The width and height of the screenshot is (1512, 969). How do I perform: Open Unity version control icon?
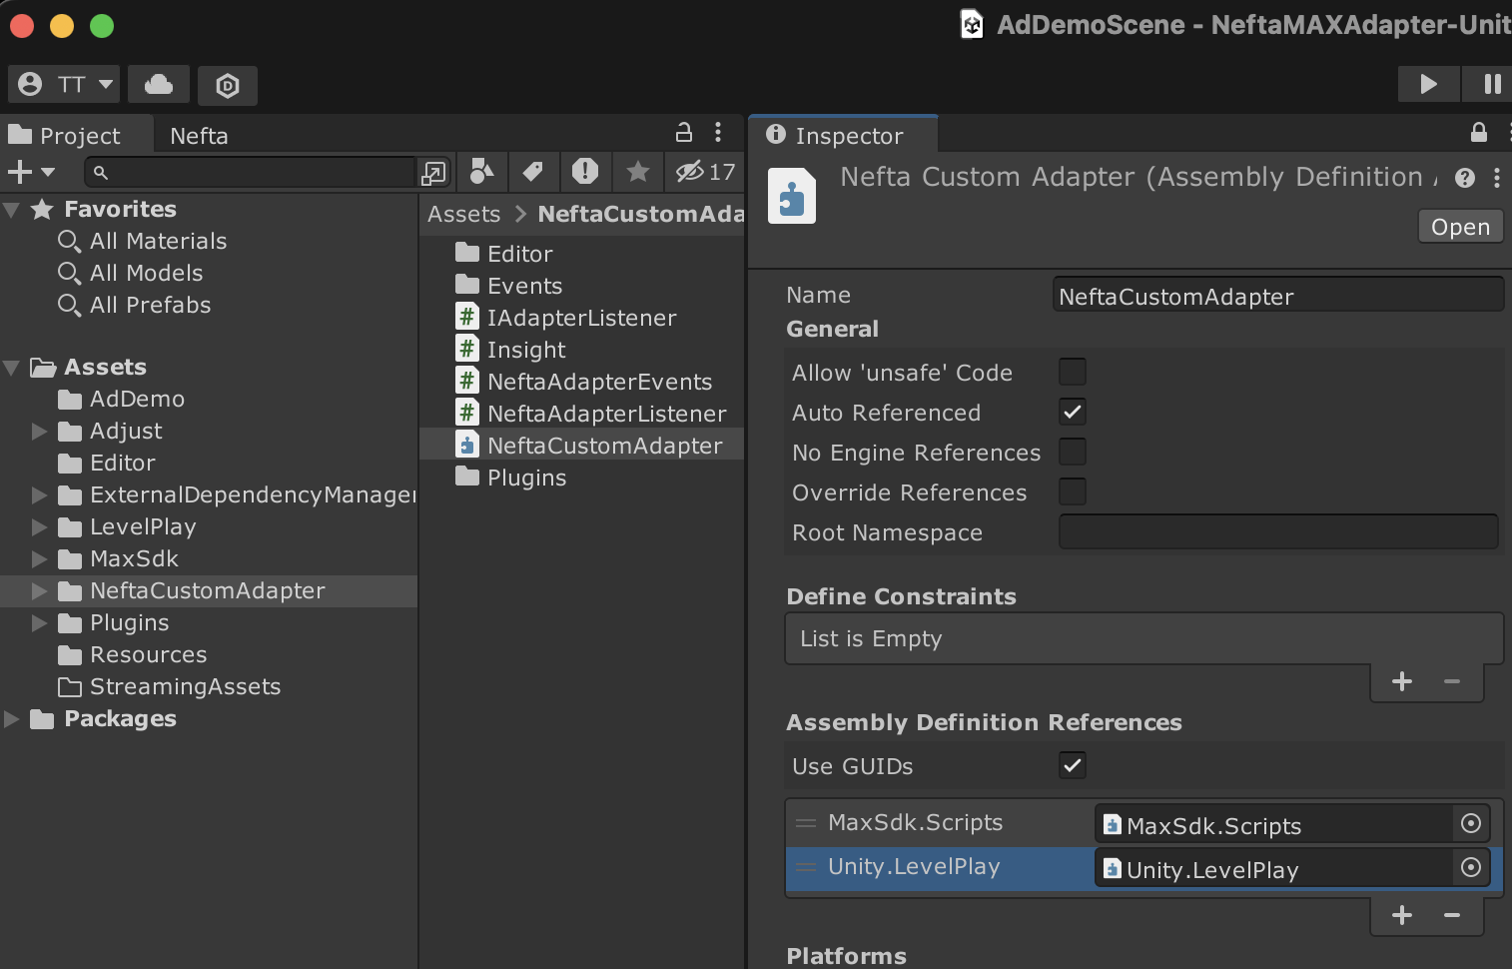228,86
